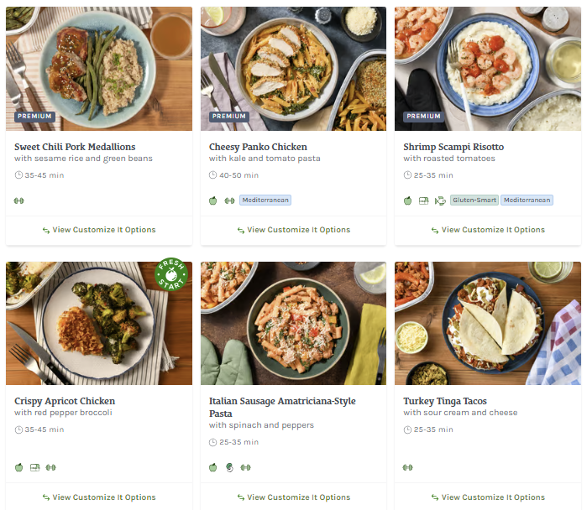Click Premium badge on Cheesy Panko Chicken photo
587x510 pixels.
tap(229, 117)
